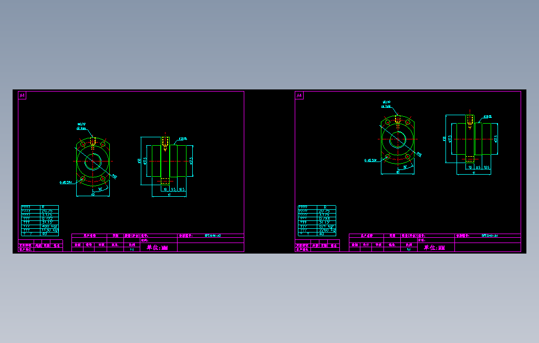Click the oil hole callout on the right sheet
Image resolution: width=539 pixels, height=343 pixels.
(386, 104)
